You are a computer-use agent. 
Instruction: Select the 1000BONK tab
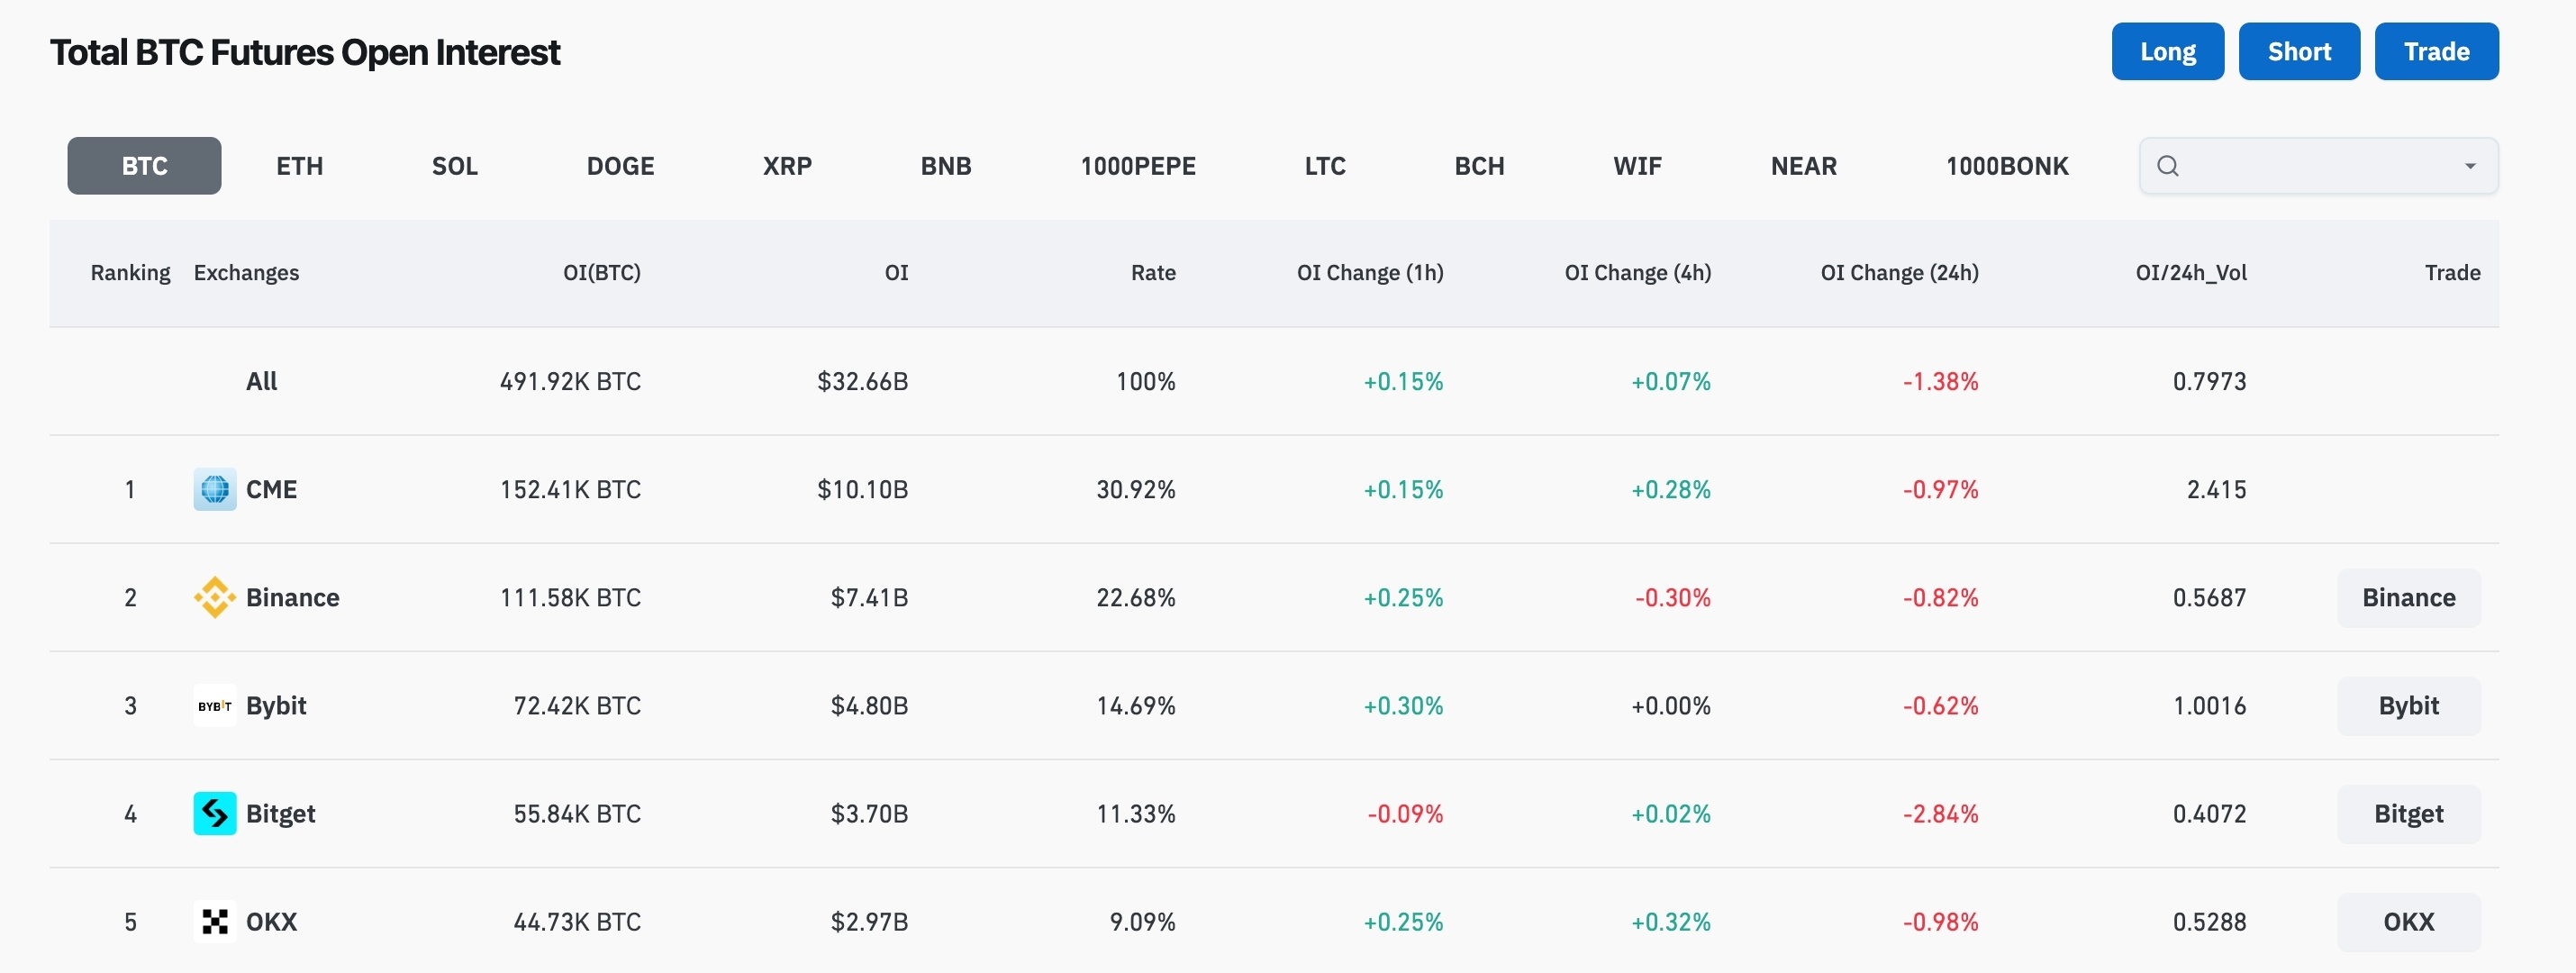2006,166
